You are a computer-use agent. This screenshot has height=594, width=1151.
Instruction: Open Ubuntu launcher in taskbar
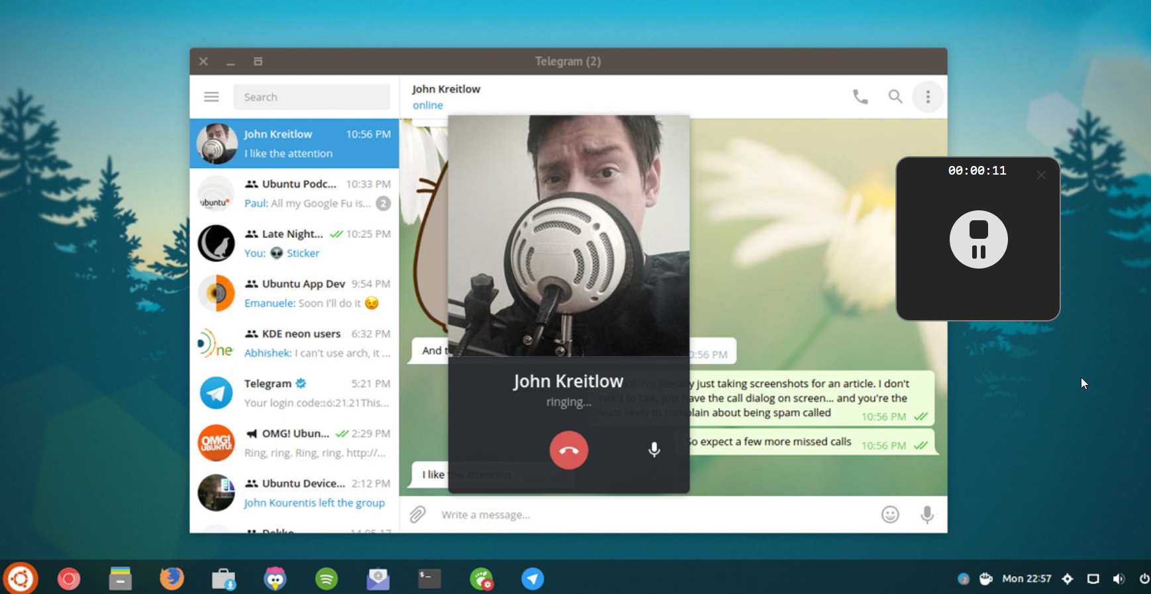click(x=21, y=579)
